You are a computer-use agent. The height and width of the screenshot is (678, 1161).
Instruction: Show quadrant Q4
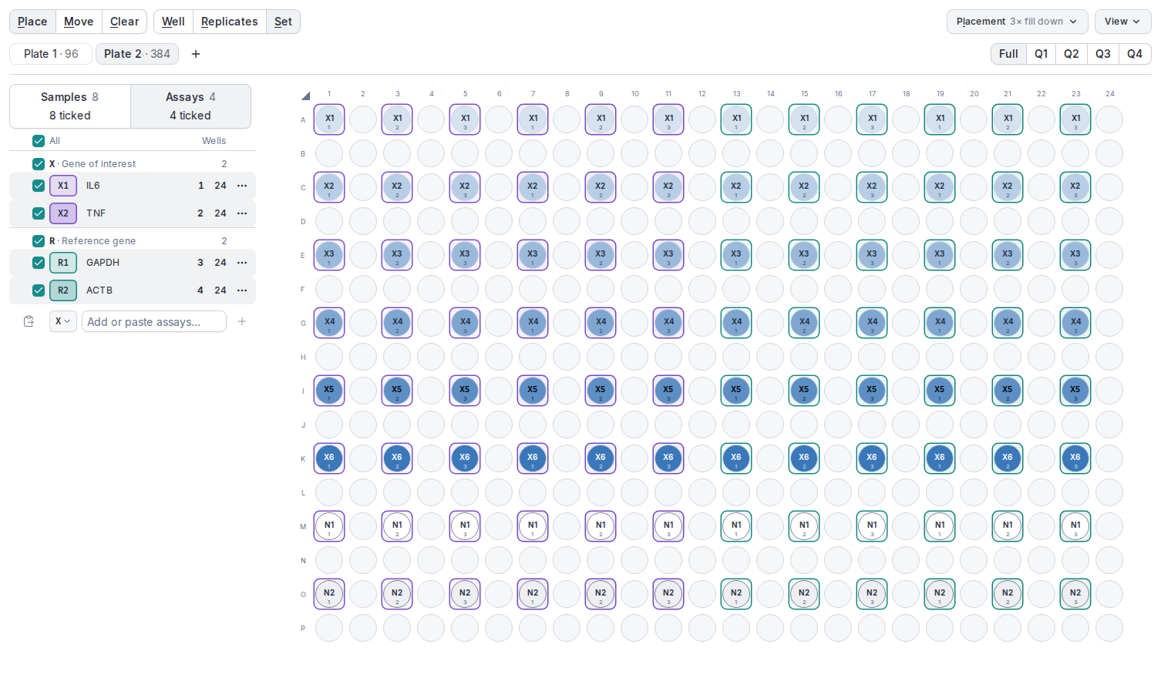[1135, 54]
